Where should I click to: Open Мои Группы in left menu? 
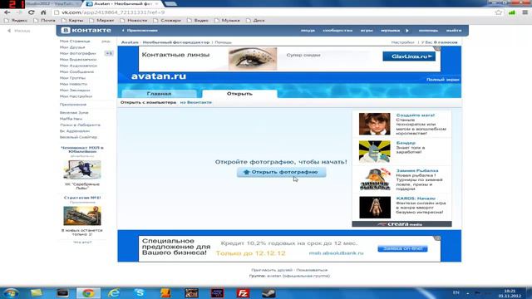click(72, 78)
